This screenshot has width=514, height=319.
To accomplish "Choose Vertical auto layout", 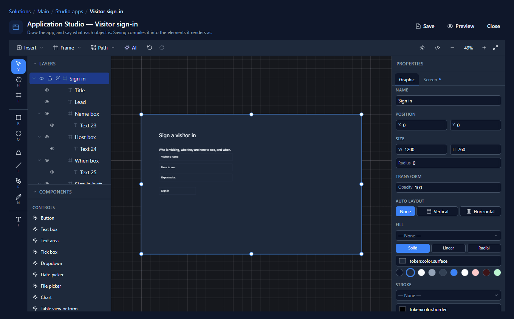I will 437,211.
